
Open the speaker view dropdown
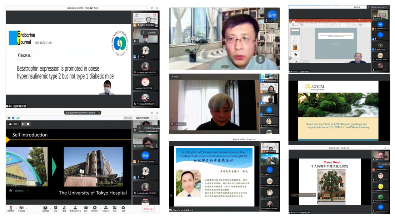pos(144,118)
